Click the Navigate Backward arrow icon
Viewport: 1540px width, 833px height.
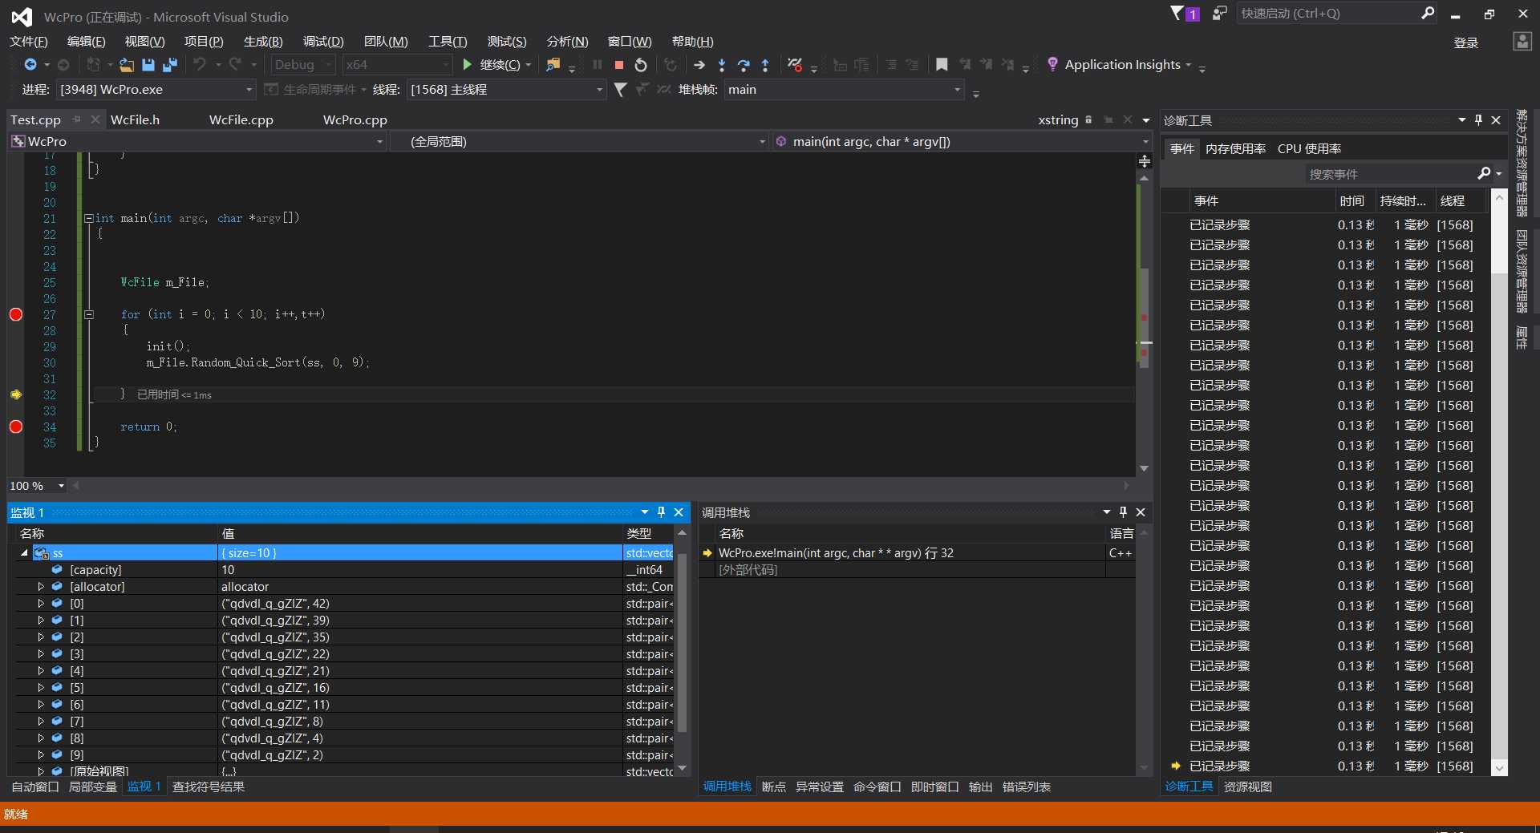pos(30,65)
